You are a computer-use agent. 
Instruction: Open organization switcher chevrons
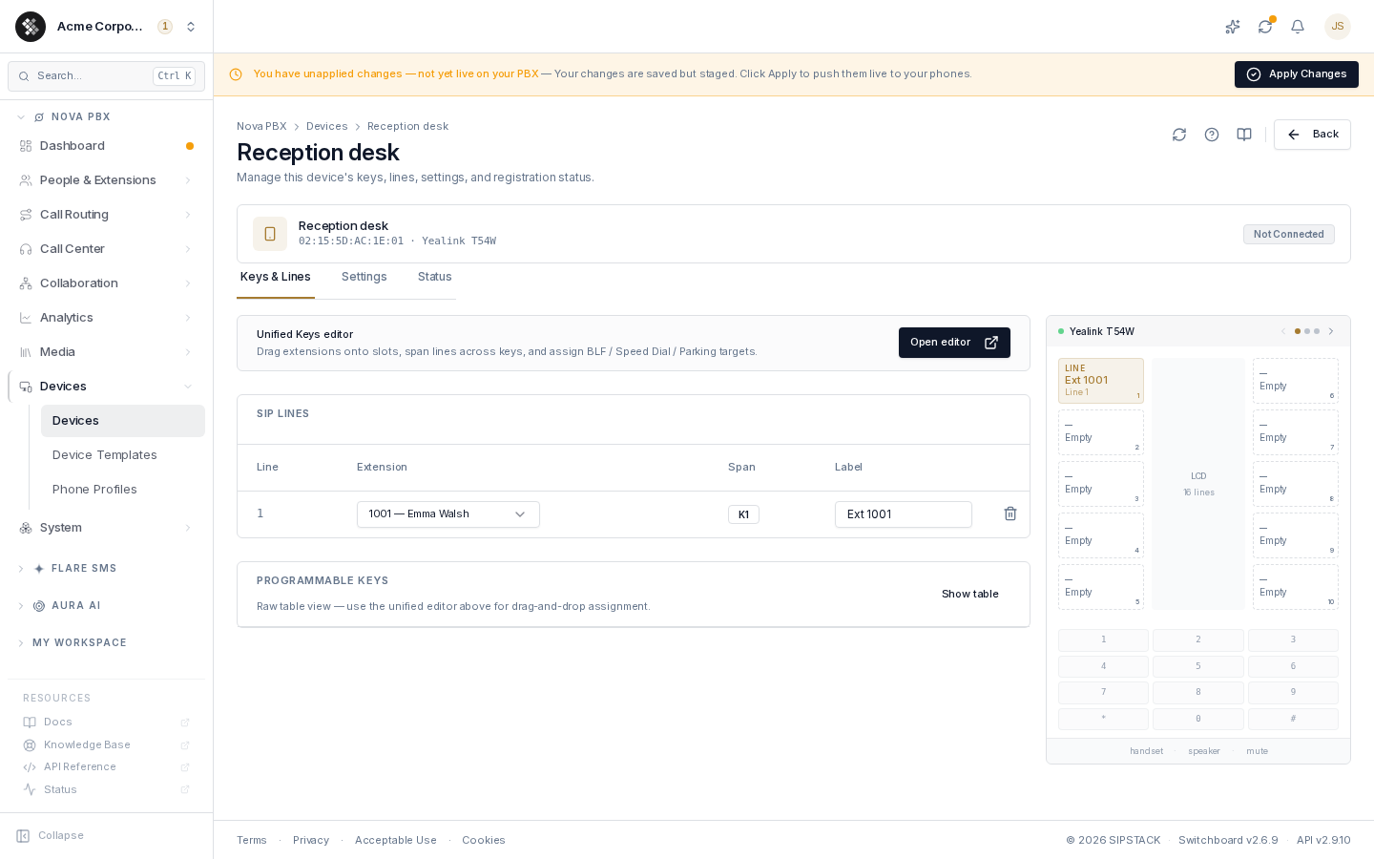coord(191,27)
